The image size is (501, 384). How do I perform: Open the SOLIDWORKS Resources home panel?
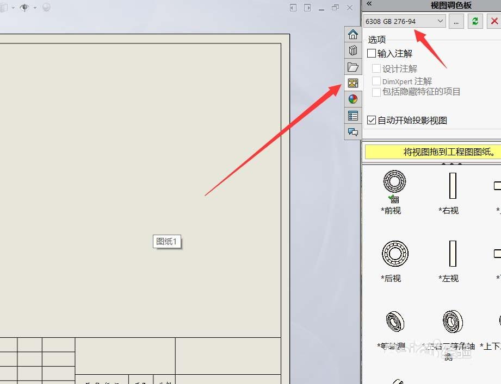click(x=353, y=34)
